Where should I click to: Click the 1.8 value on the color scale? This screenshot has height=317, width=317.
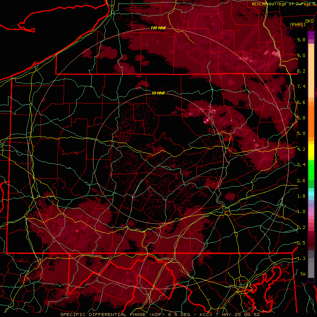tap(301, 196)
